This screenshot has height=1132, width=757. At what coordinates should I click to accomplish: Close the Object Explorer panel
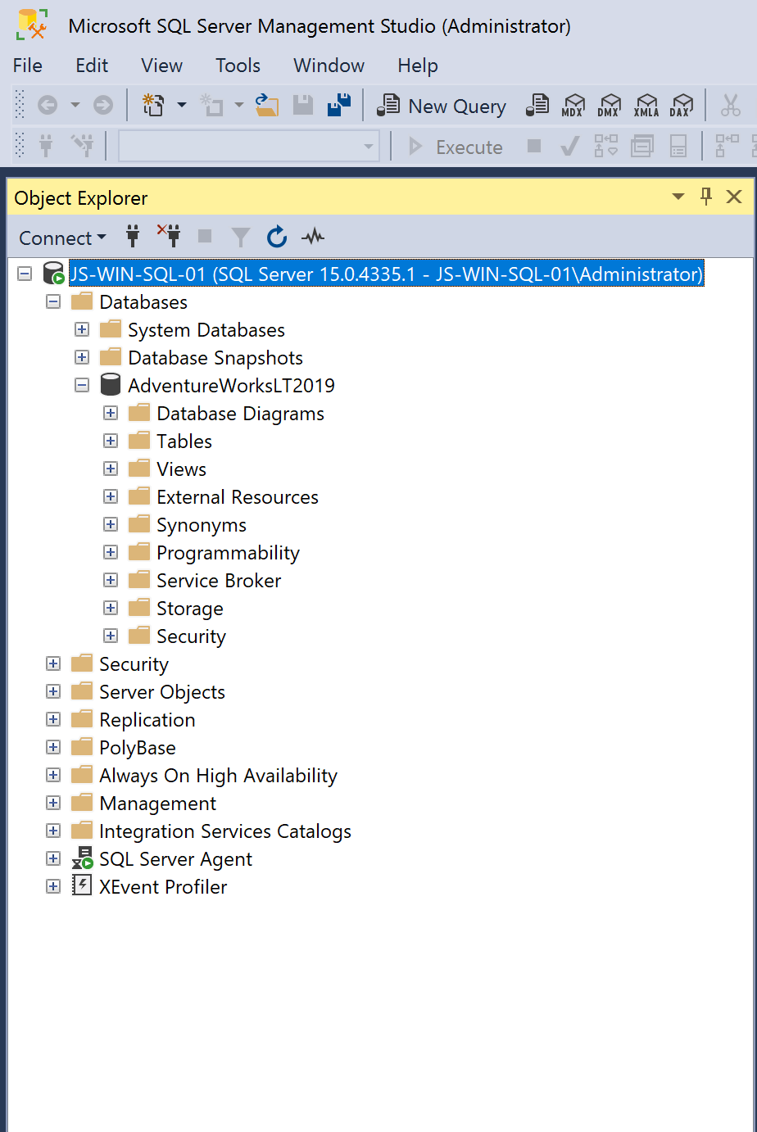(734, 197)
